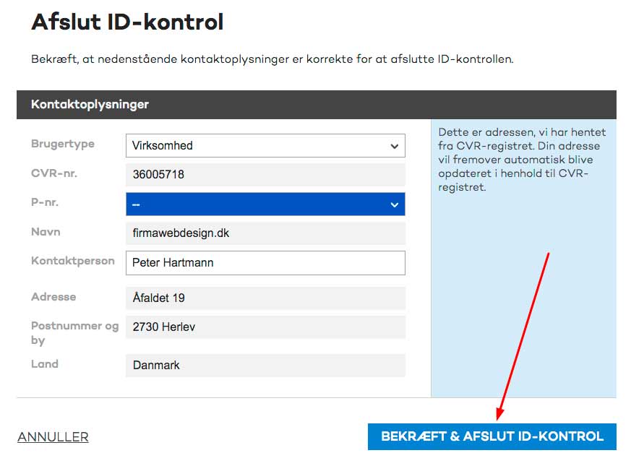Click the Land field showing Danmark
This screenshot has height=466, width=631.
[x=265, y=365]
